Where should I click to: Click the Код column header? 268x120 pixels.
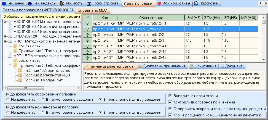coord(105,18)
